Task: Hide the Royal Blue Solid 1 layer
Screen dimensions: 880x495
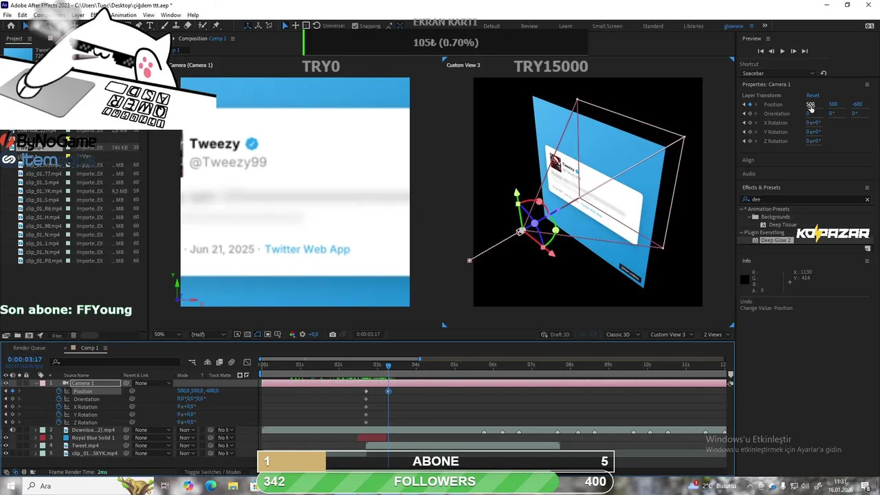Action: click(x=5, y=438)
